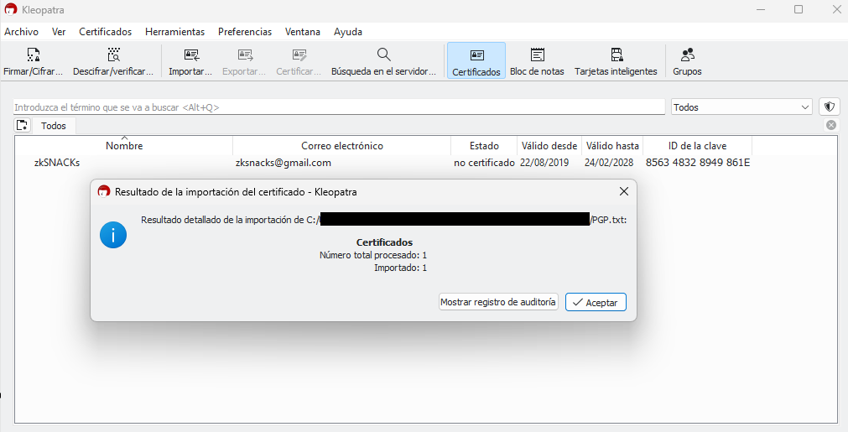Open the Firmar/Cifrar tool
The image size is (848, 432).
33,60
